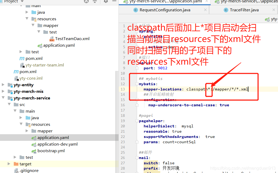278x173 pixels.
Task: Open application.yaml under yty-starter-team resources
Action: [59, 45]
